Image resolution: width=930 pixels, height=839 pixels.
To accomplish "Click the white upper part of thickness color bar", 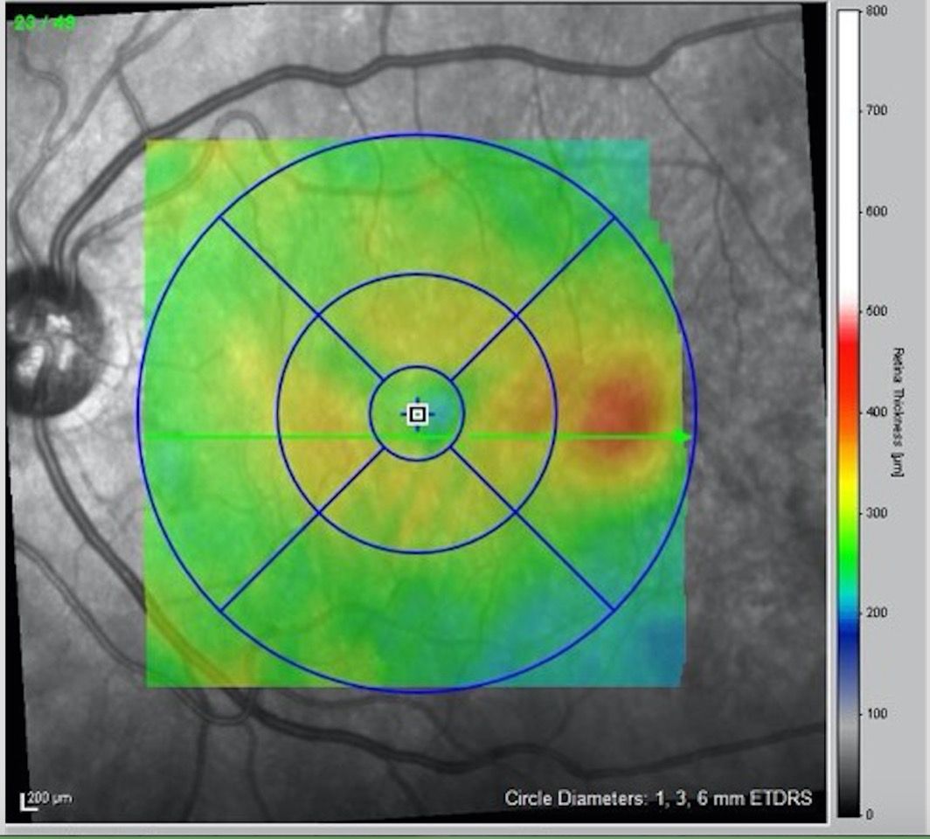I will [x=848, y=154].
